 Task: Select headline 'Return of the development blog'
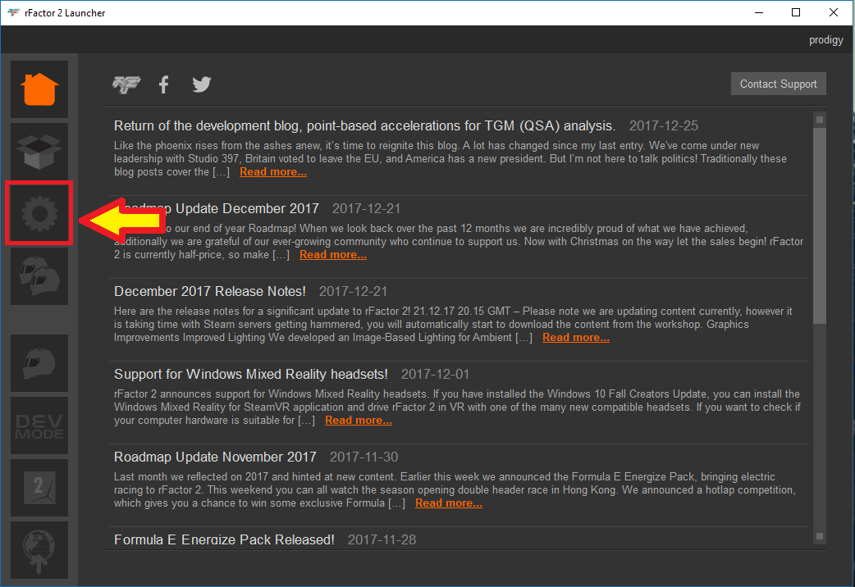(365, 126)
